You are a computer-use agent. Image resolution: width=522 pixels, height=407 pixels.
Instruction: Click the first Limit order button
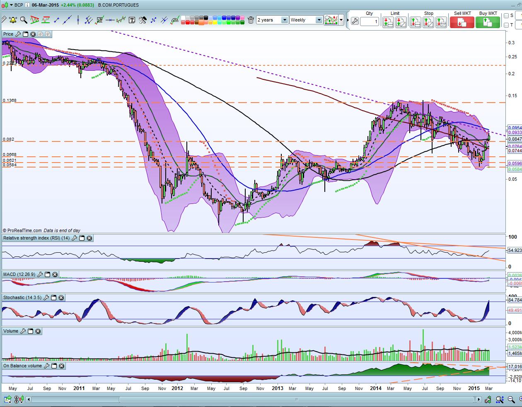388,22
